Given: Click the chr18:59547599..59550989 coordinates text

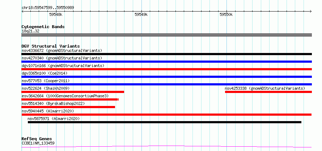Looking at the screenshot, I should (x=48, y=8).
